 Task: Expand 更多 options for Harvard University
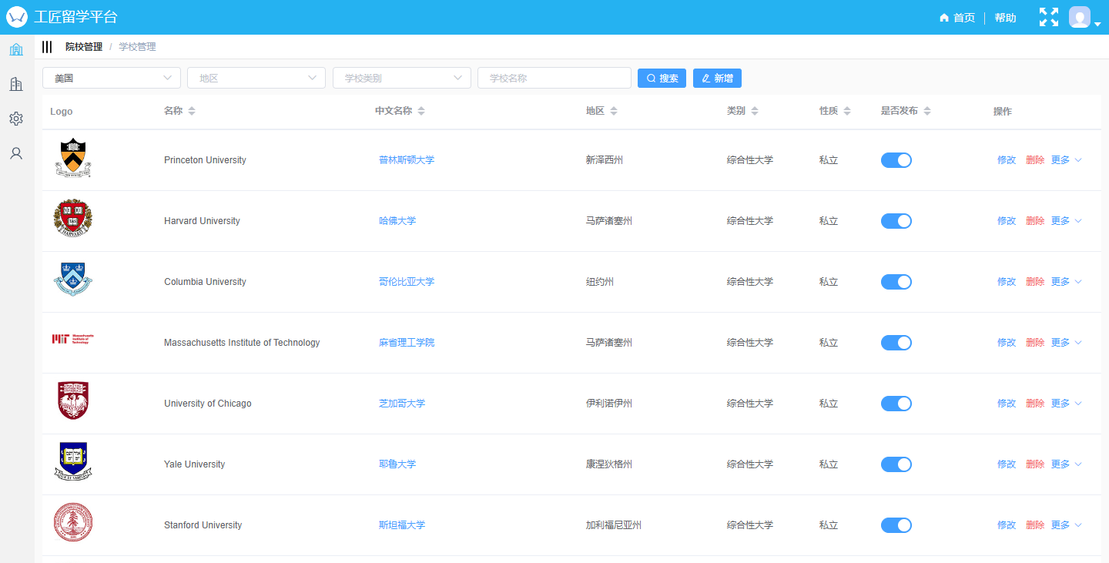pyautogui.click(x=1066, y=221)
